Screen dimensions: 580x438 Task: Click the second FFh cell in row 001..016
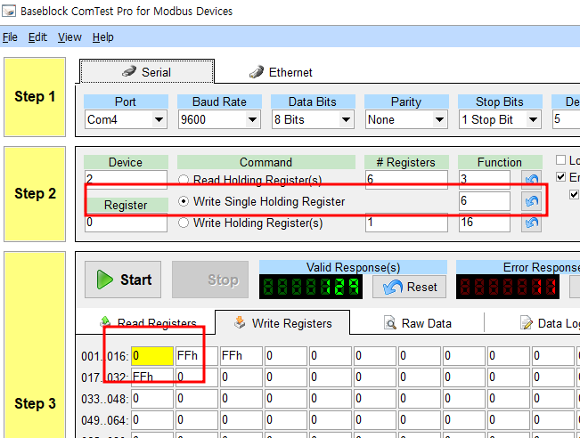241,356
